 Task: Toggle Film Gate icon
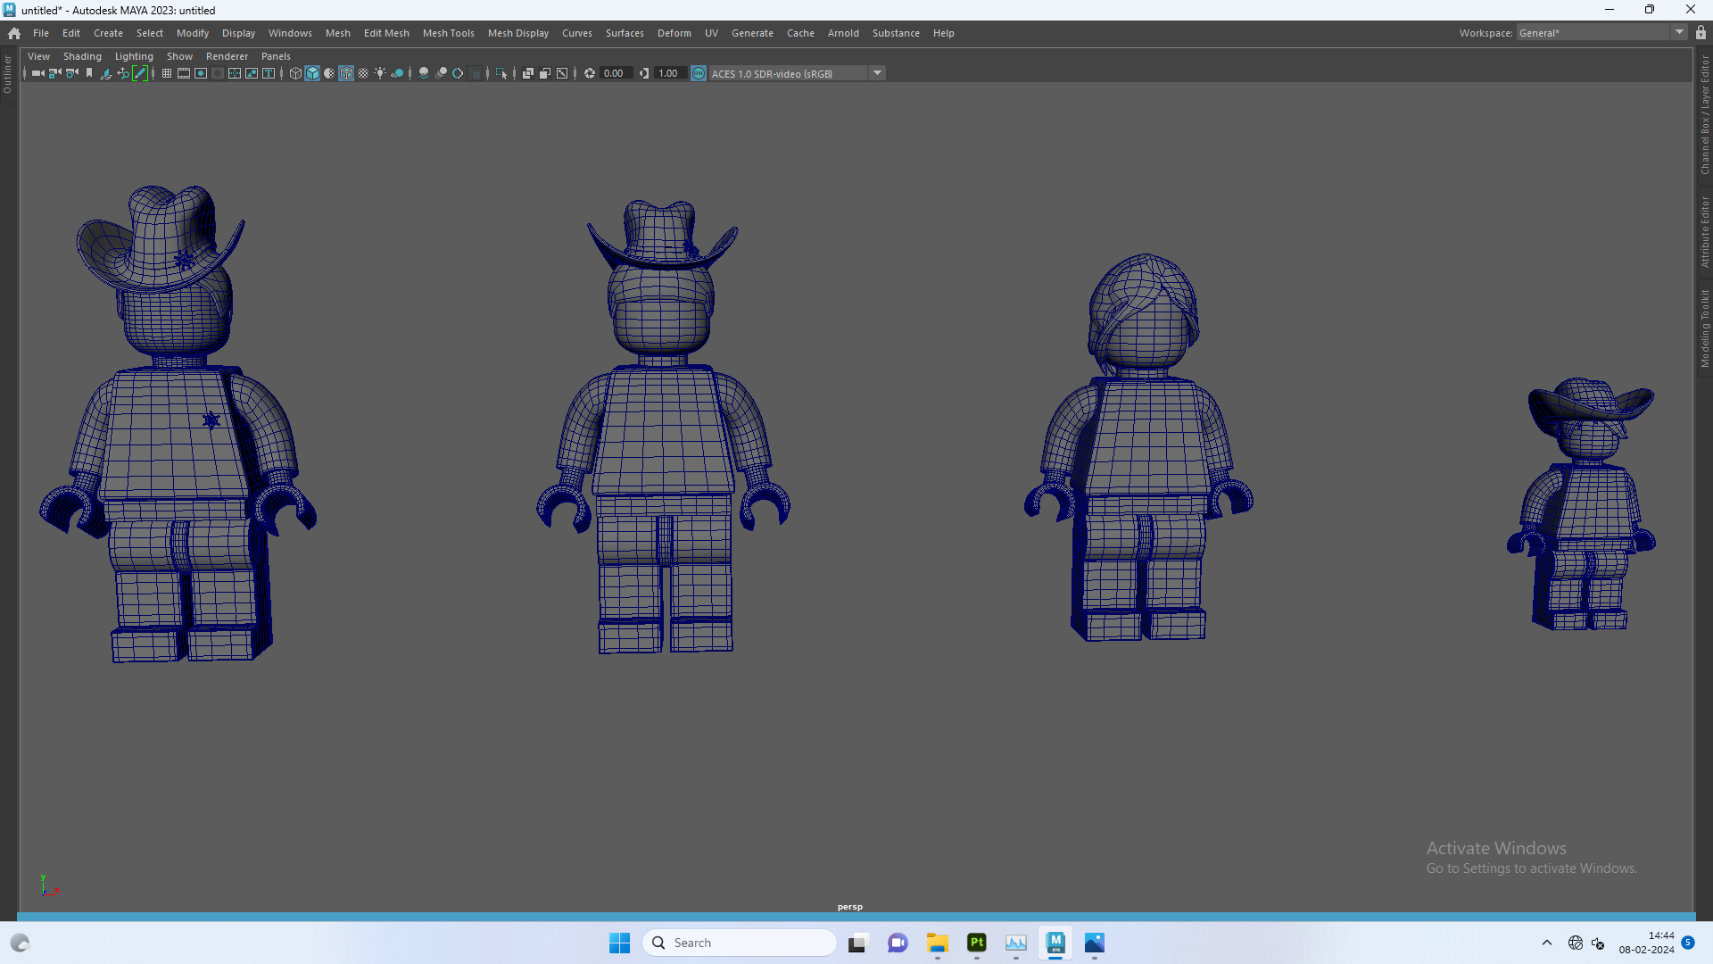click(x=184, y=73)
